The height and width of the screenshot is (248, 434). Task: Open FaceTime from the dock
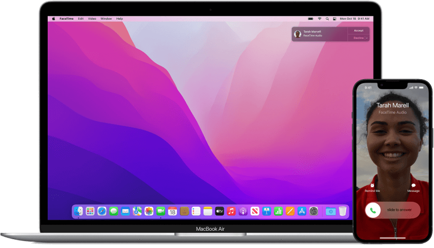click(x=160, y=211)
